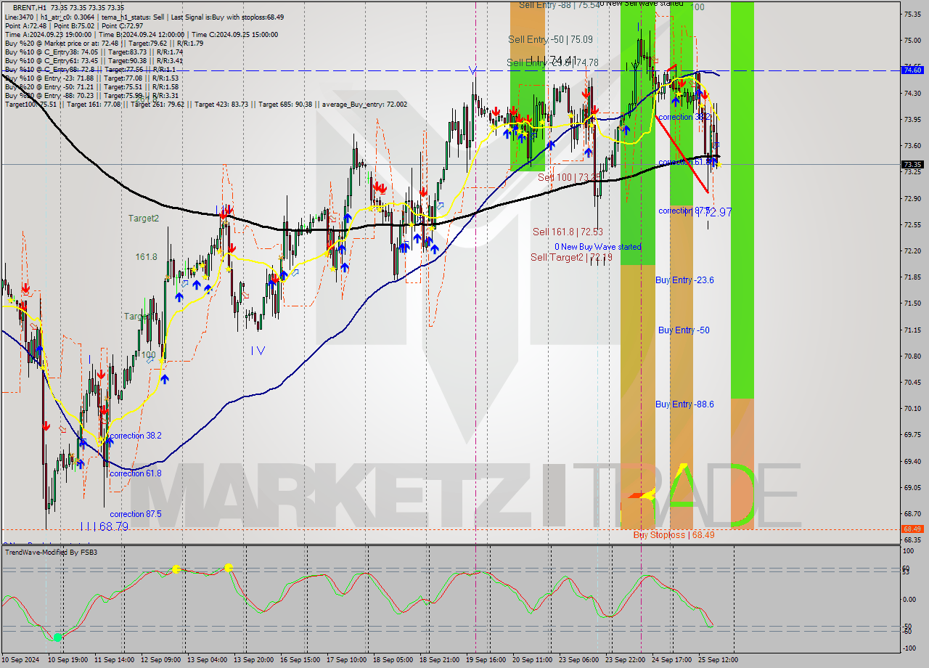Image resolution: width=929 pixels, height=668 pixels.
Task: Select the 'I I I 68.79' wave label
Action: point(104,526)
